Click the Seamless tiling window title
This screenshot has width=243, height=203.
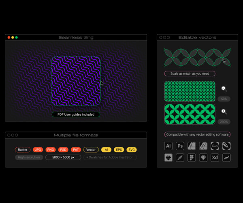pyautogui.click(x=76, y=37)
